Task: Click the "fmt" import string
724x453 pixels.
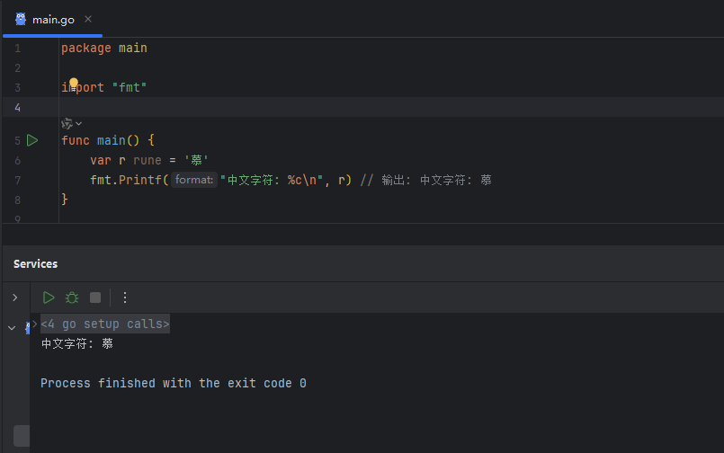Action: click(129, 87)
